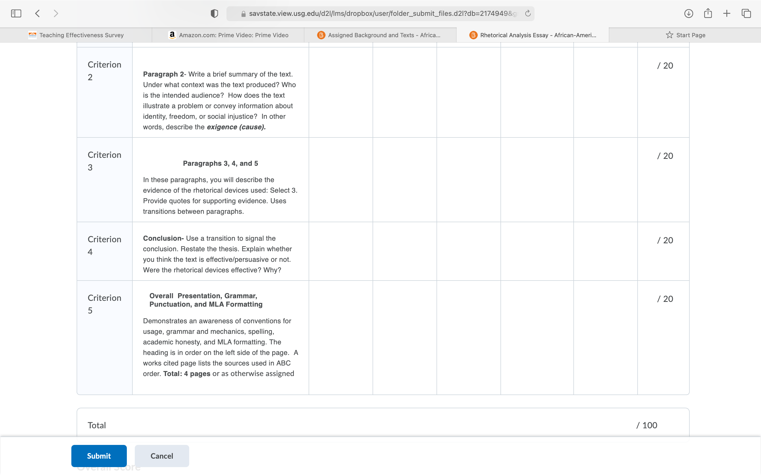Submit the assignment with the Submit button
The image size is (761, 475).
pos(99,456)
